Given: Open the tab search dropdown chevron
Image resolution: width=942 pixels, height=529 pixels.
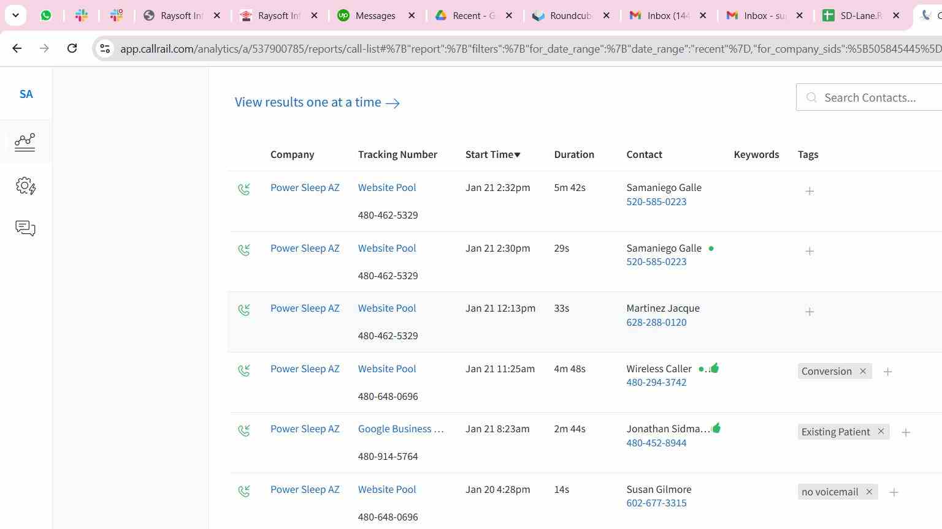Looking at the screenshot, I should [x=15, y=15].
